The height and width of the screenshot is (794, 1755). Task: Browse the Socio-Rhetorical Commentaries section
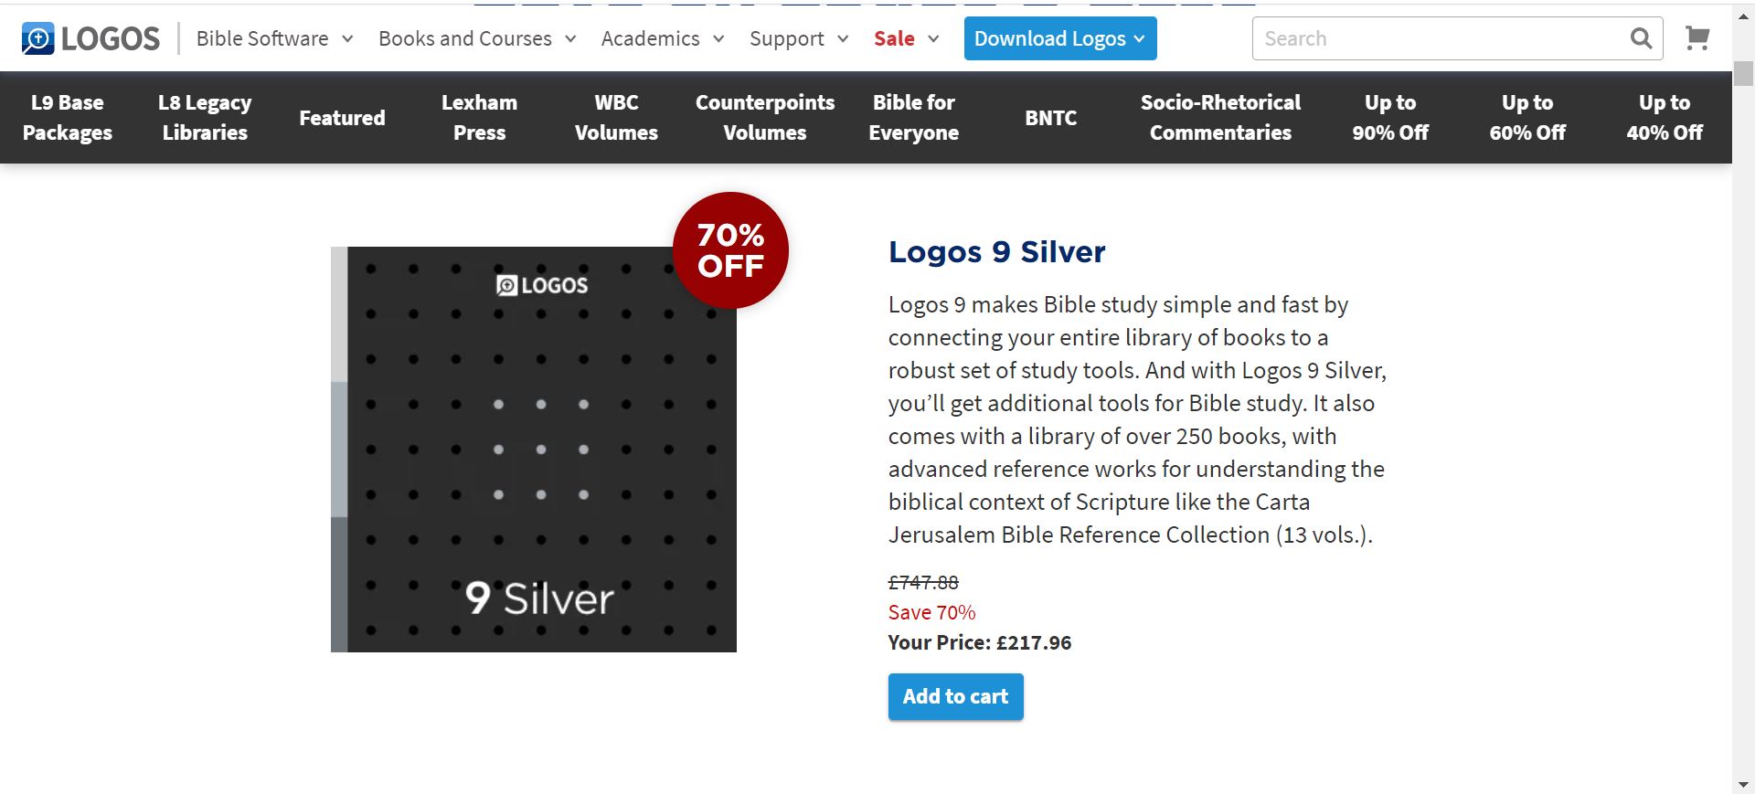(1221, 117)
